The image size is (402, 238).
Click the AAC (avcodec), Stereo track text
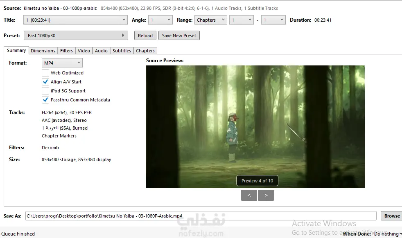coord(64,120)
